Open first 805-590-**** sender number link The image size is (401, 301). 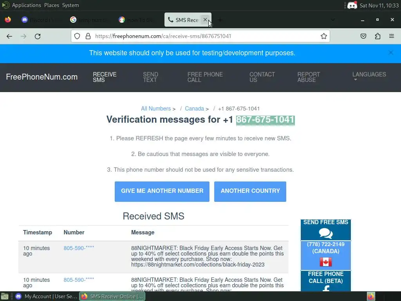79,248
